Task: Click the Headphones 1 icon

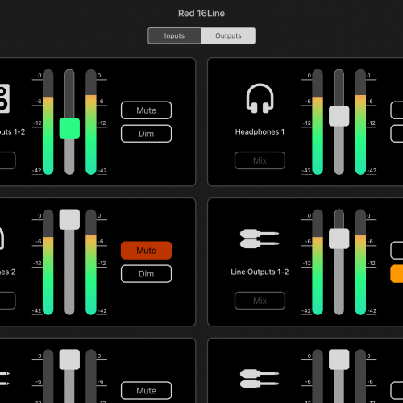Action: click(260, 98)
